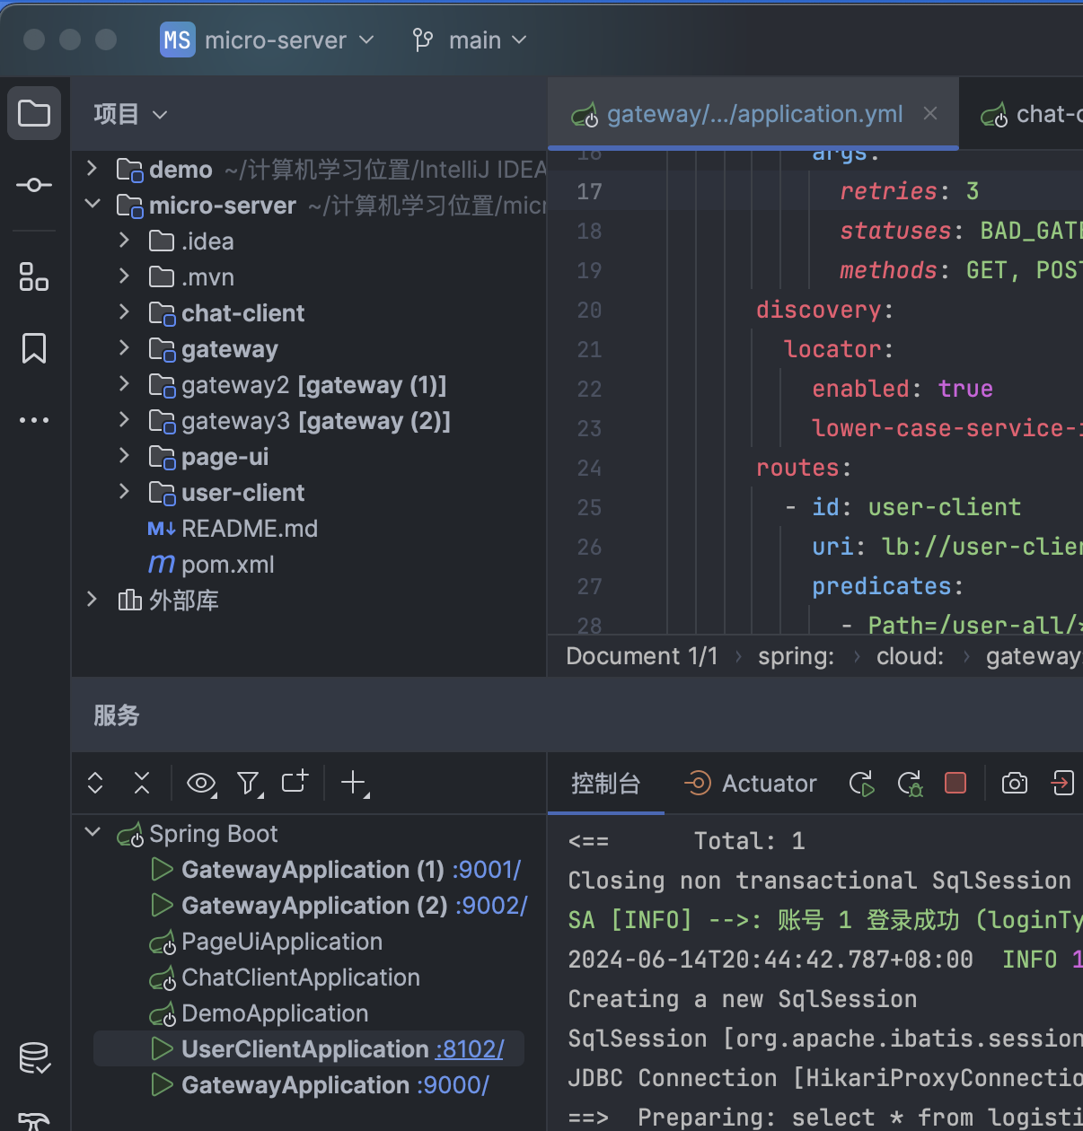Expand the gateway module
Image resolution: width=1083 pixels, height=1131 pixels.
[x=124, y=347]
